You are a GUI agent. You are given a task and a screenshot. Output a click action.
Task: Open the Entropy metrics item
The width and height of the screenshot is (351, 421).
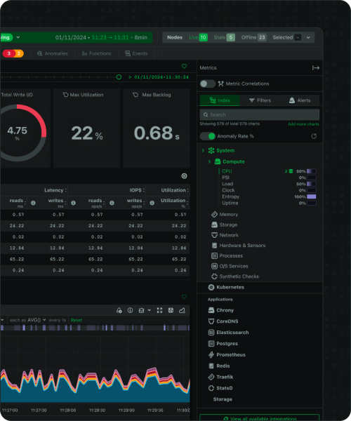point(231,196)
